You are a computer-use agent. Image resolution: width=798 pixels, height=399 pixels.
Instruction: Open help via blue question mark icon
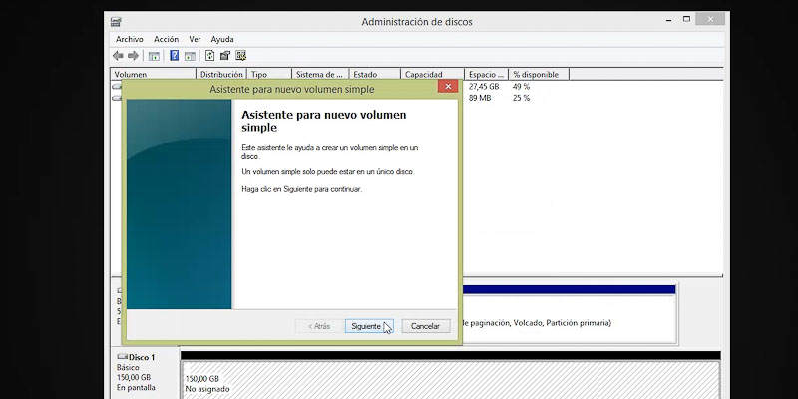[174, 56]
